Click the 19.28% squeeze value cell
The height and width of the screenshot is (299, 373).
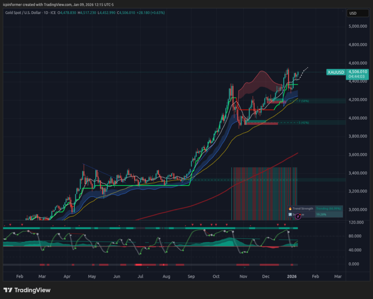[322, 214]
